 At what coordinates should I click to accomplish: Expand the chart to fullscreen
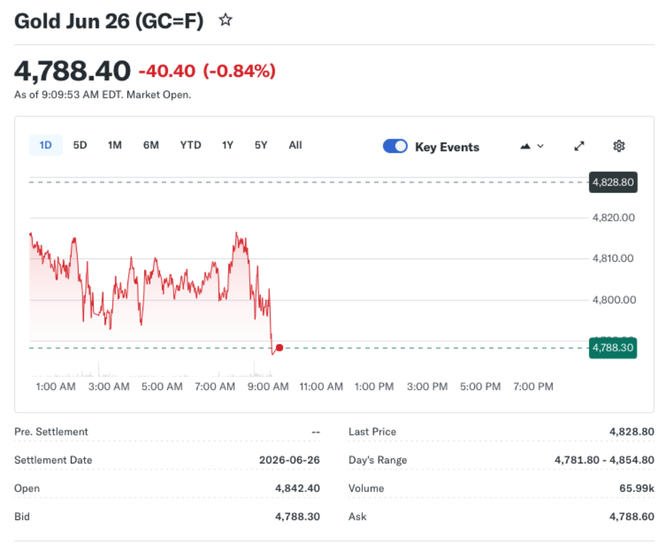pyautogui.click(x=579, y=146)
